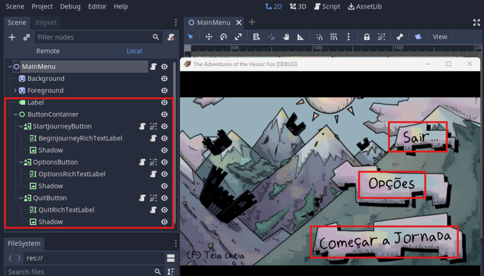Lock the selected node with the padlock icon
This screenshot has height=276, width=484.
(367, 37)
